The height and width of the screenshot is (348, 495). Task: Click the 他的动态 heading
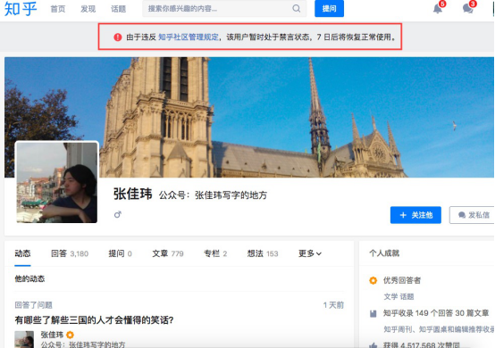(29, 278)
